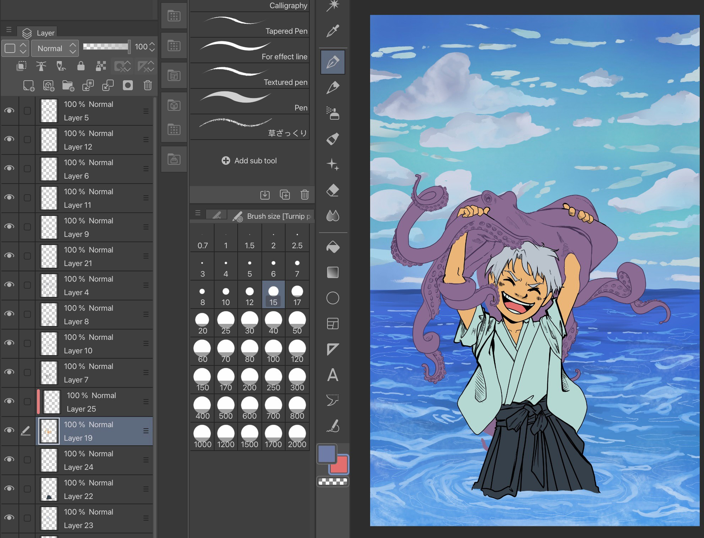The width and height of the screenshot is (704, 538).
Task: Open Layer 22 row handle menu
Action: point(146,489)
